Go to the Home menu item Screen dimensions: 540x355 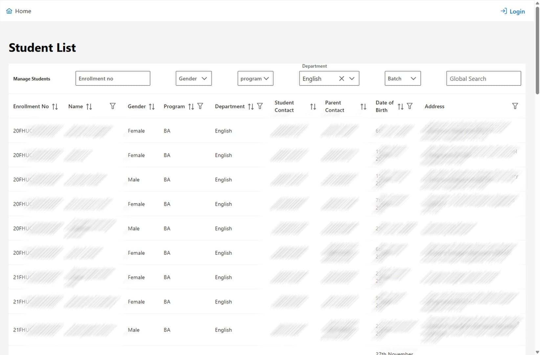click(x=23, y=11)
